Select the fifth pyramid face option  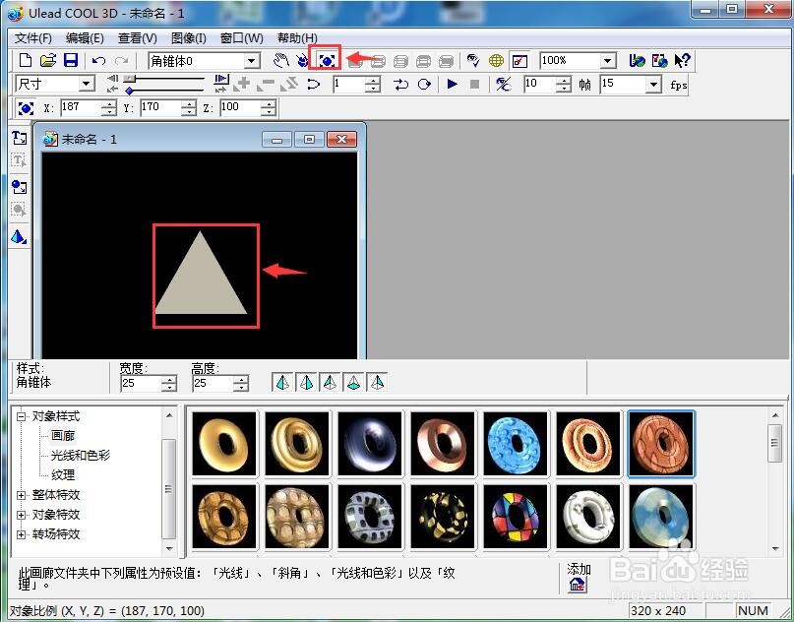click(377, 383)
